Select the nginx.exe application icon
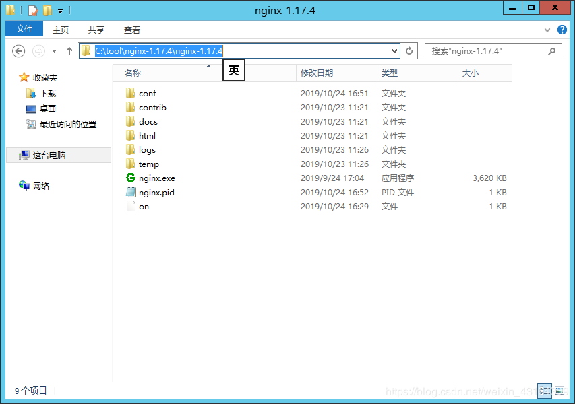Image resolution: width=575 pixels, height=404 pixels. coord(131,178)
